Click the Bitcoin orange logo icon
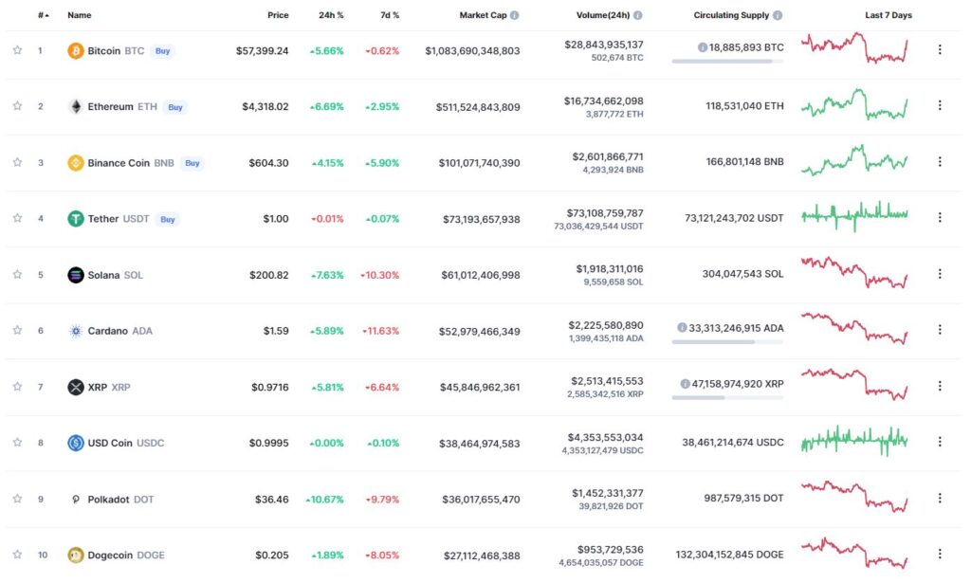971x583 pixels. click(76, 51)
